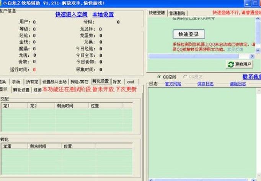Click the 龙魂 value
This screenshot has width=261, height=181.
(34, 55)
